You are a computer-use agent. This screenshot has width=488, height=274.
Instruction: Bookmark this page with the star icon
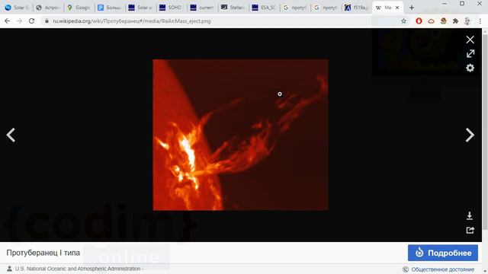tap(403, 21)
